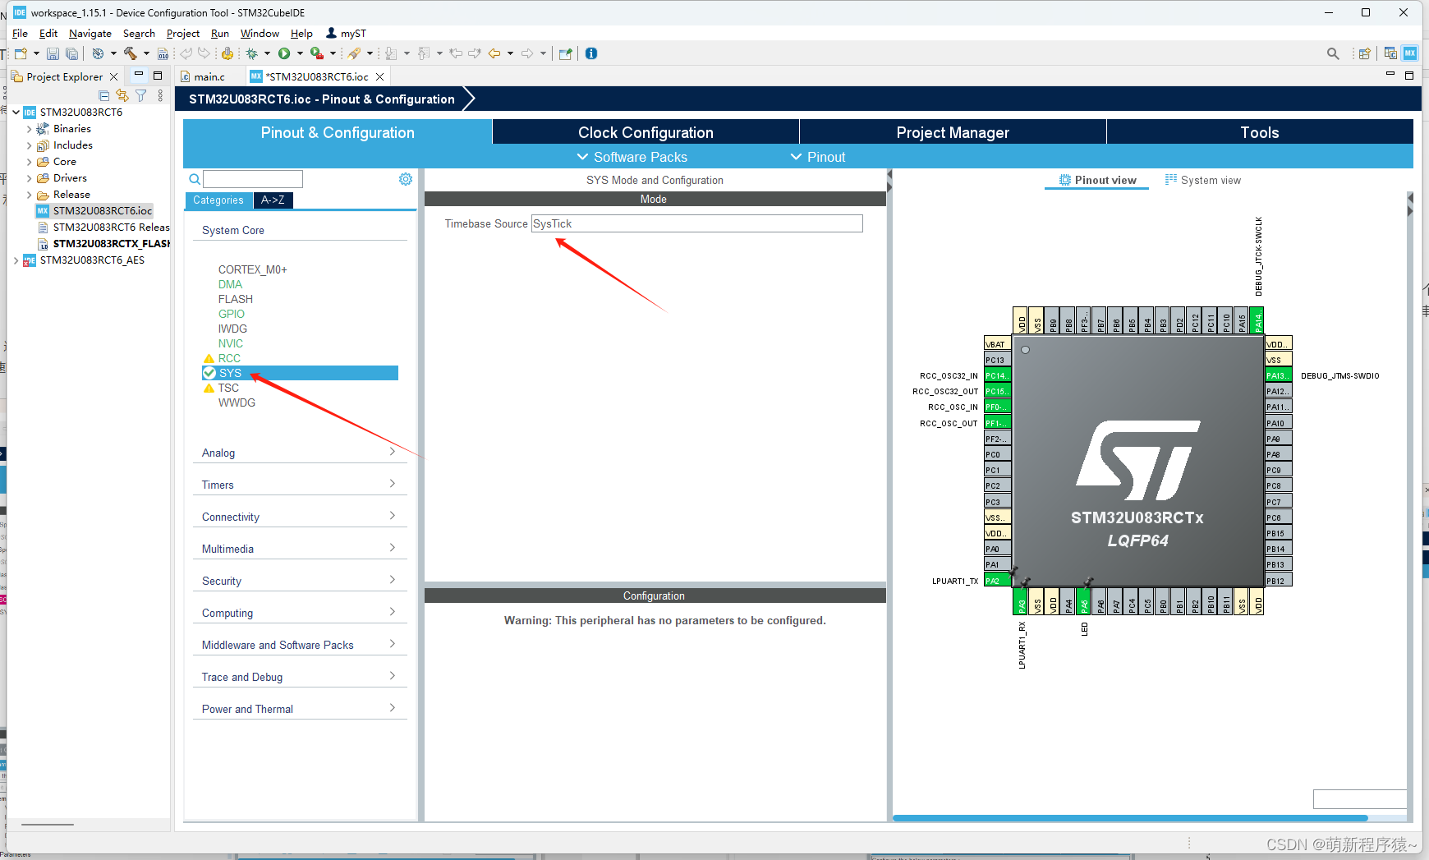The height and width of the screenshot is (860, 1429).
Task: Switch to the Clock Configuration tab
Action: [x=646, y=131]
